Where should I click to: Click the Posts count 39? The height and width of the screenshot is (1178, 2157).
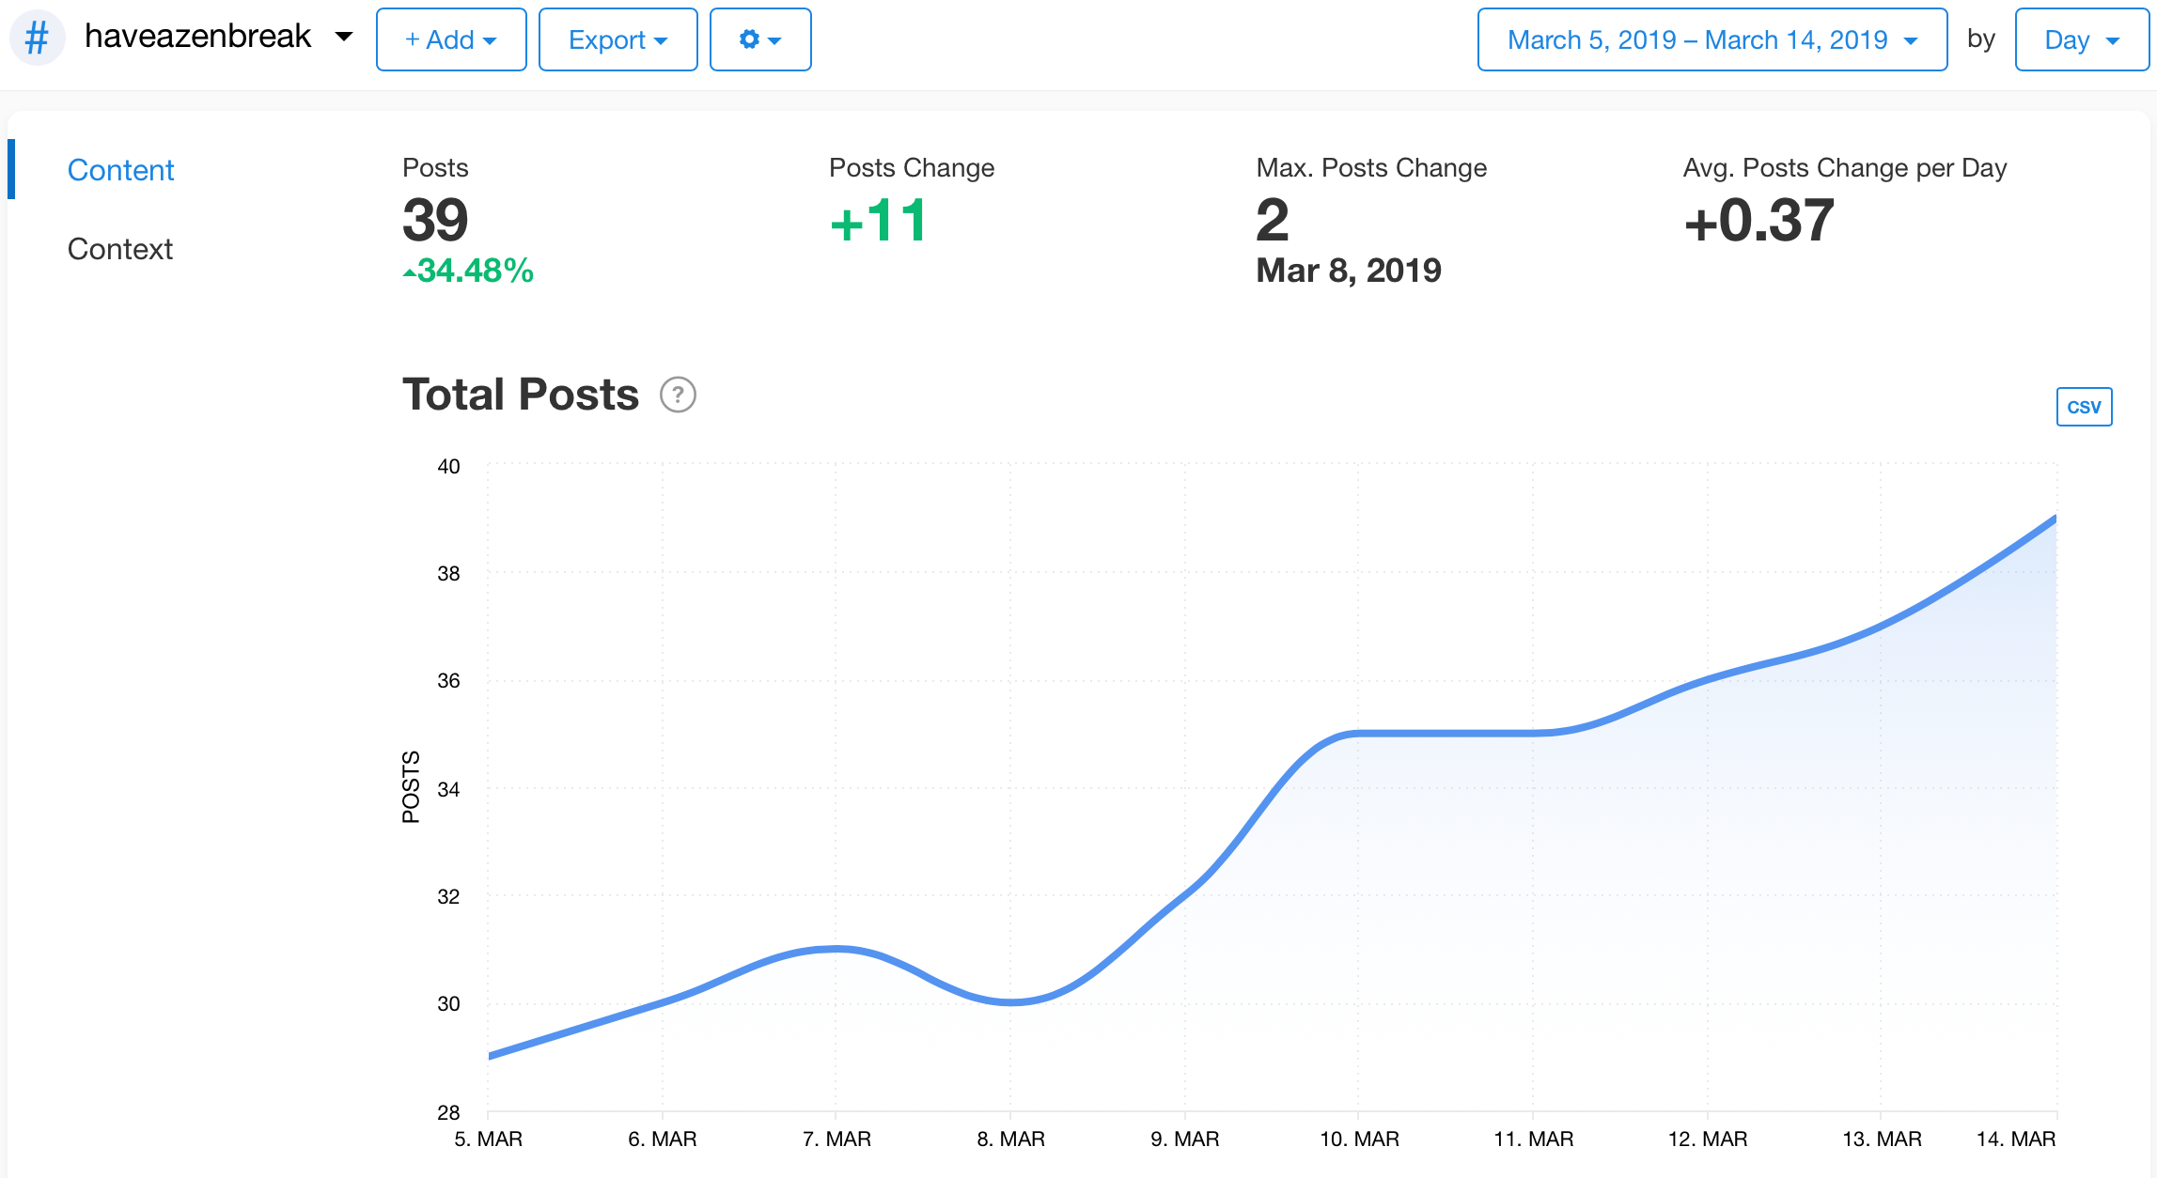pyautogui.click(x=435, y=220)
